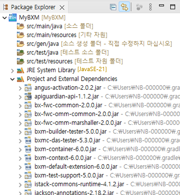Click src/main/java folder icon
The width and height of the screenshot is (180, 195).
[x=21, y=26]
